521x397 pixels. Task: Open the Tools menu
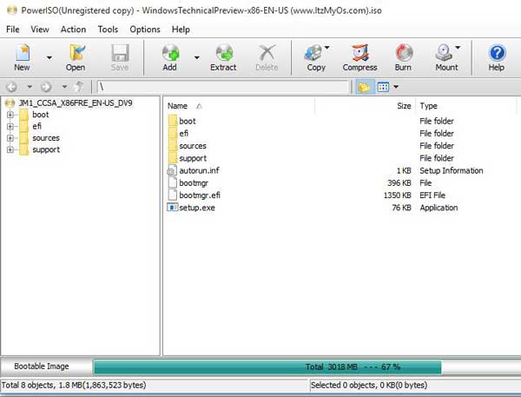[x=108, y=30]
